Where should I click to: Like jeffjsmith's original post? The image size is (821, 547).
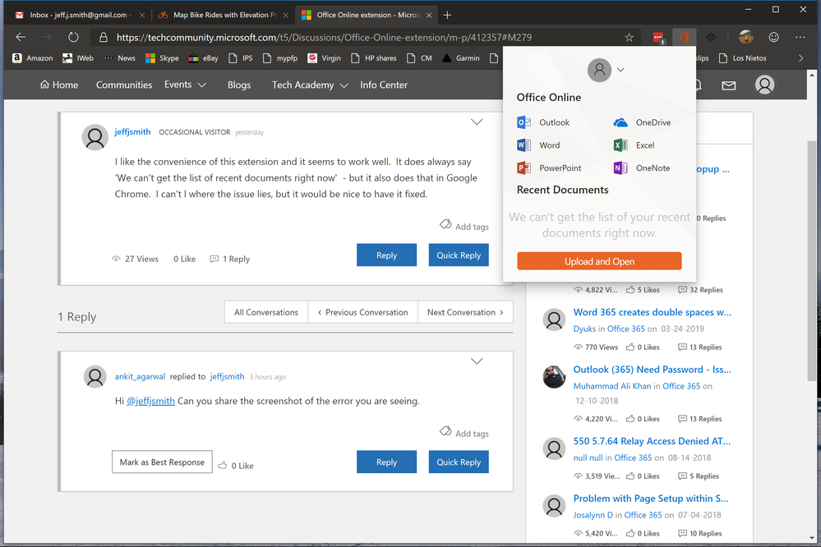(x=184, y=258)
